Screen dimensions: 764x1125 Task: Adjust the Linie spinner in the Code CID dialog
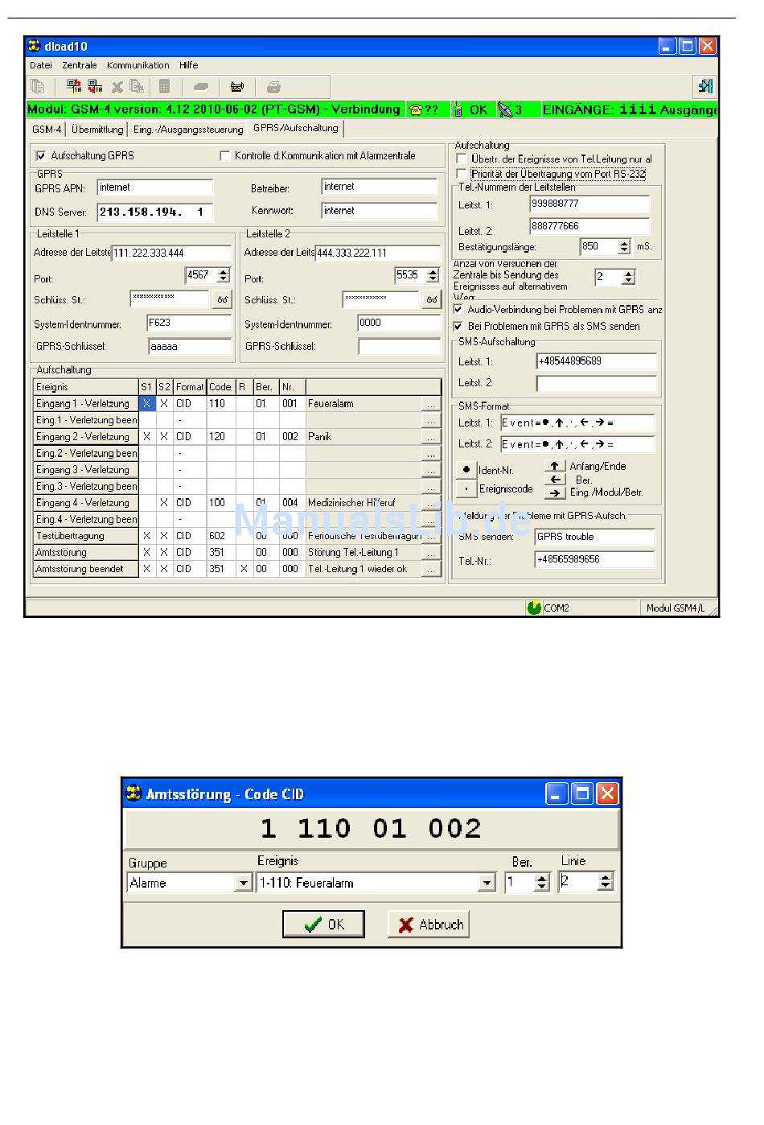click(606, 882)
